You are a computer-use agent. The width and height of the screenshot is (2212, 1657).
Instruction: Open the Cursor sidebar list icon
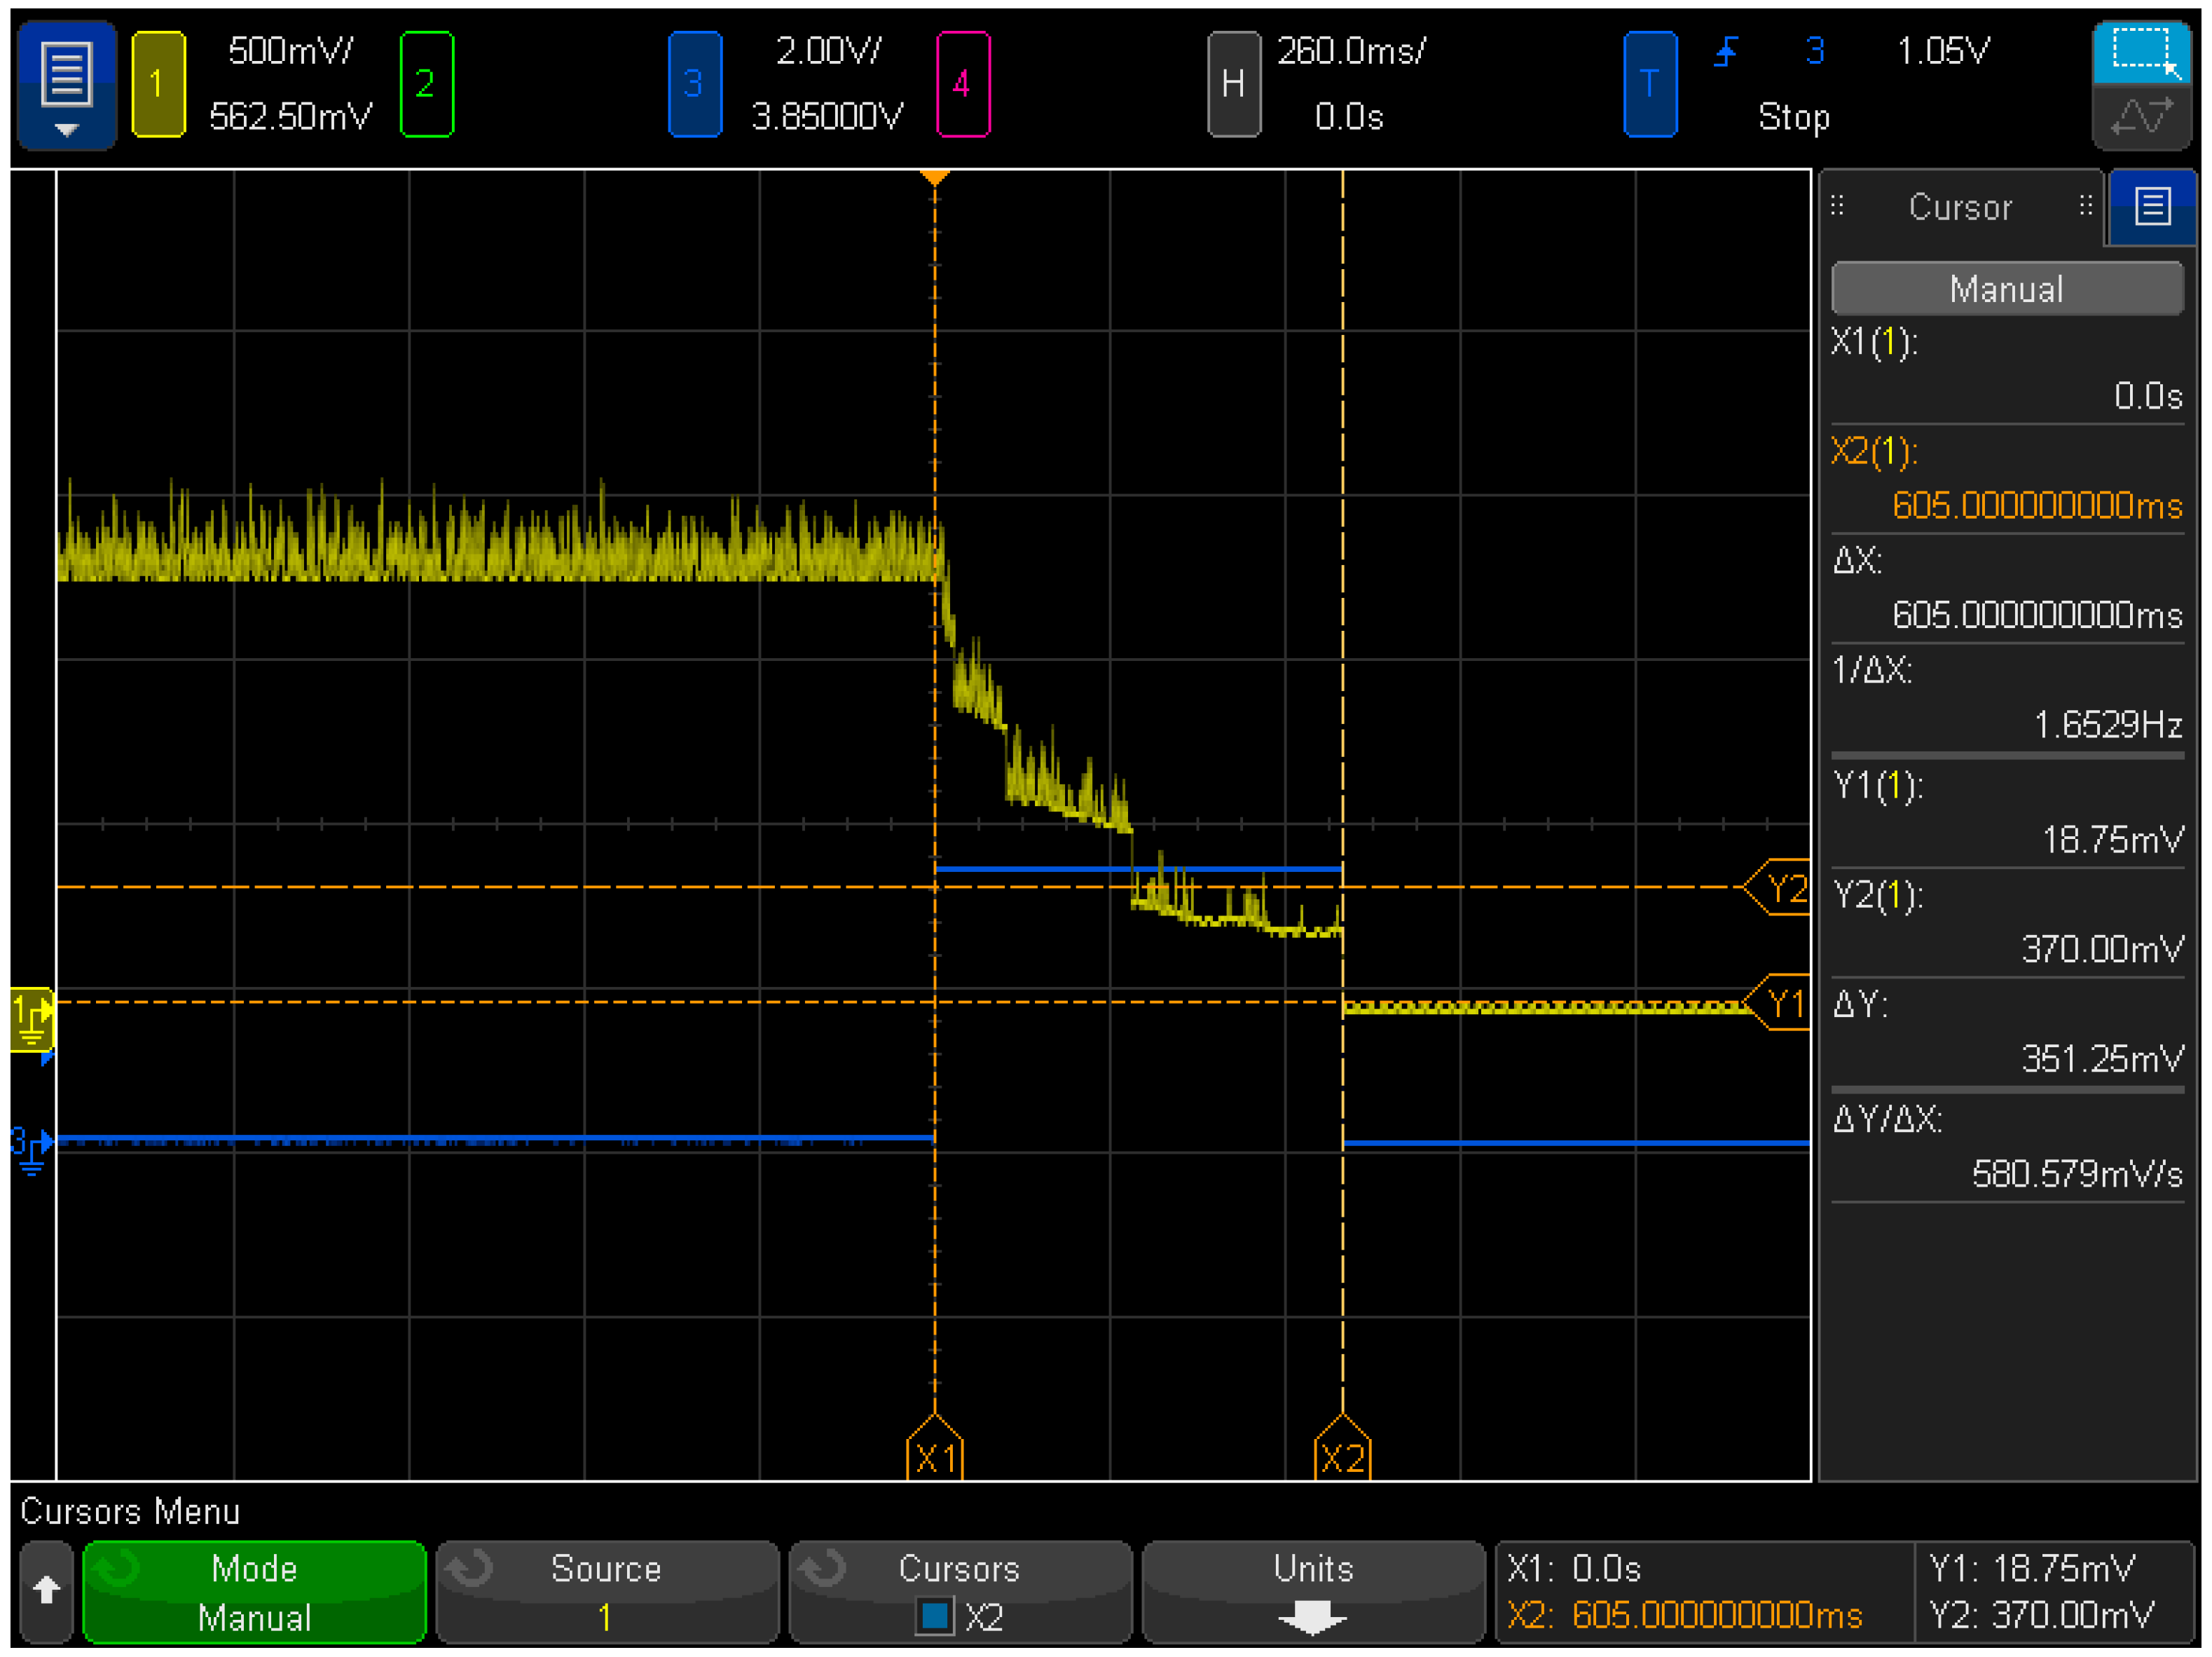coord(2152,207)
